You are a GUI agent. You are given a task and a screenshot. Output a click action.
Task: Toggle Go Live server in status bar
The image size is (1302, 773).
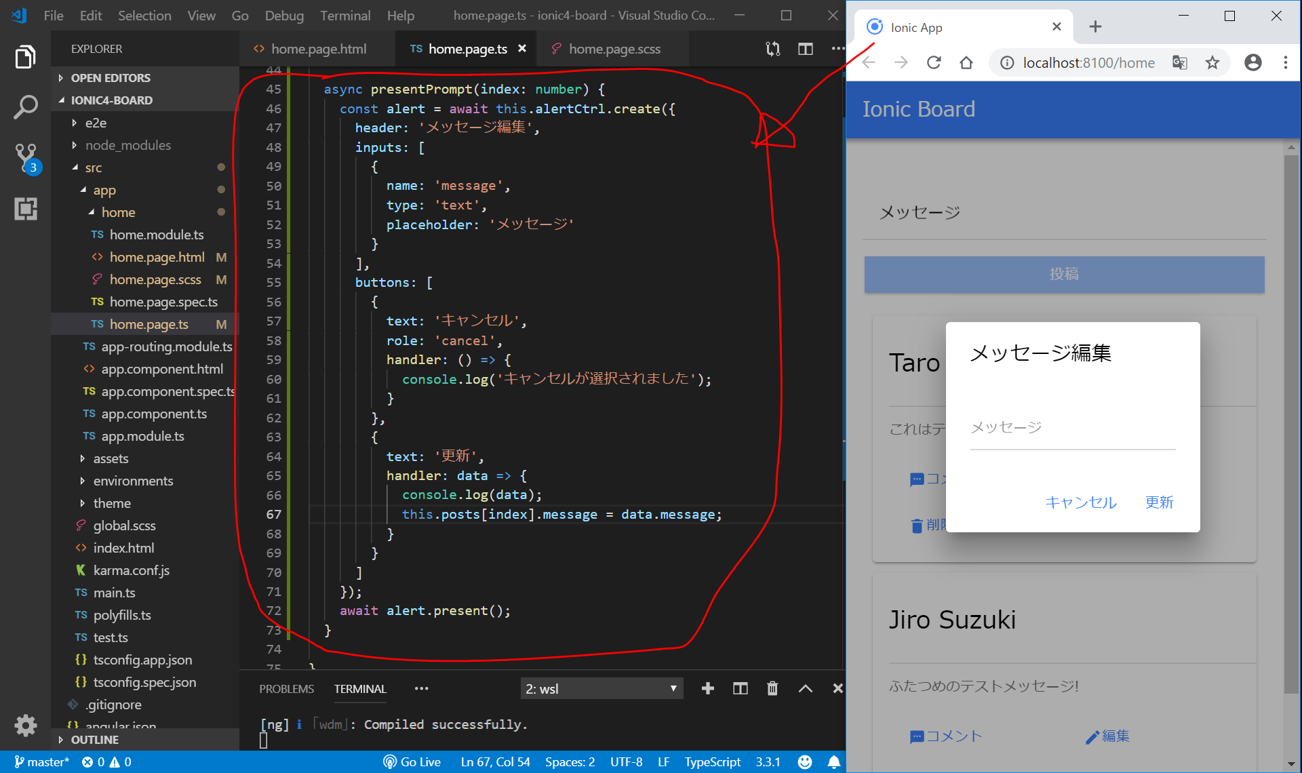(412, 762)
